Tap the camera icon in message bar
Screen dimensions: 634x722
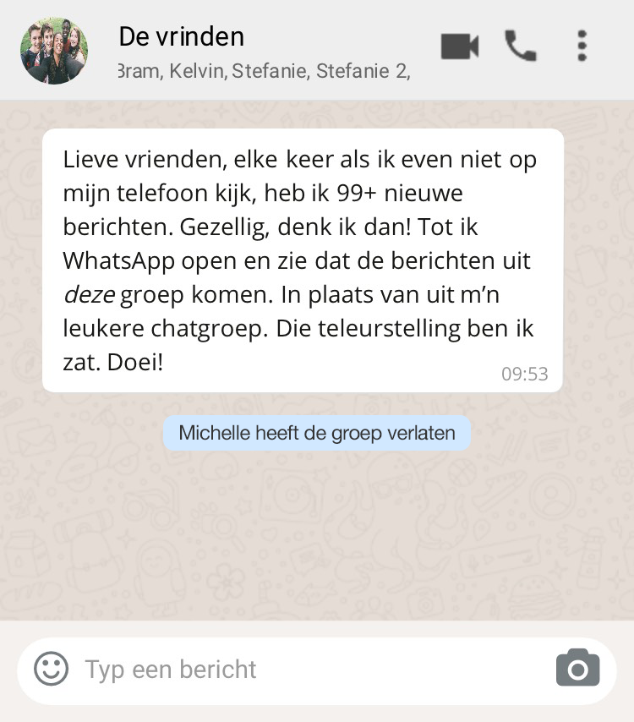[x=578, y=668]
